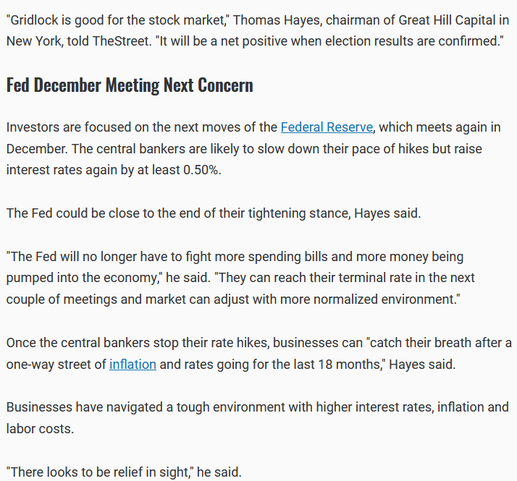Click the Fed December Meeting Next Concern heading
The width and height of the screenshot is (517, 481).
130,85
